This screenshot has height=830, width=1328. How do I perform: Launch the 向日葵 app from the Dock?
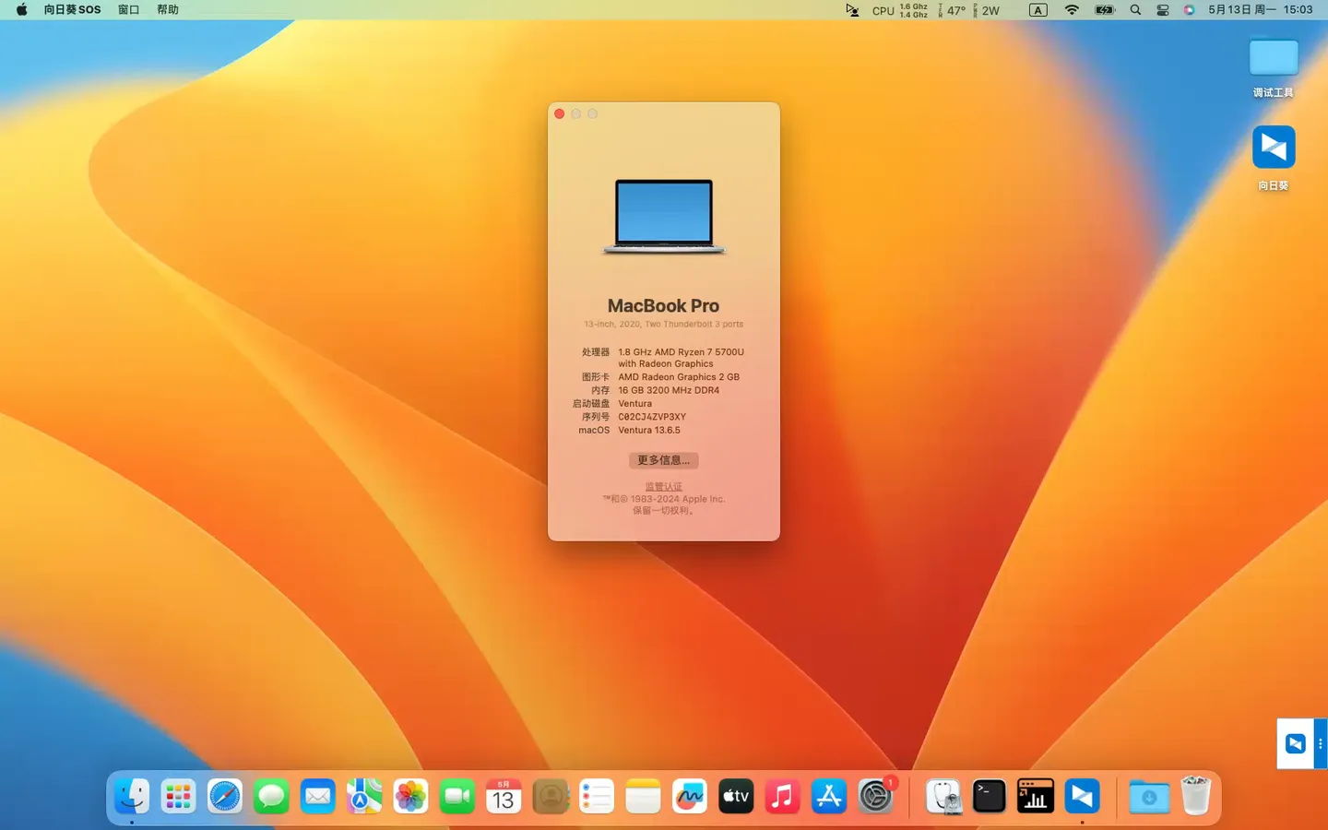pos(1081,796)
